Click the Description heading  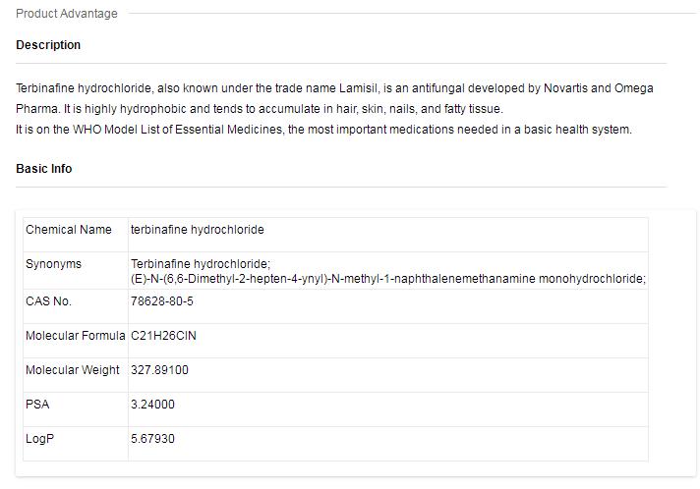point(48,45)
